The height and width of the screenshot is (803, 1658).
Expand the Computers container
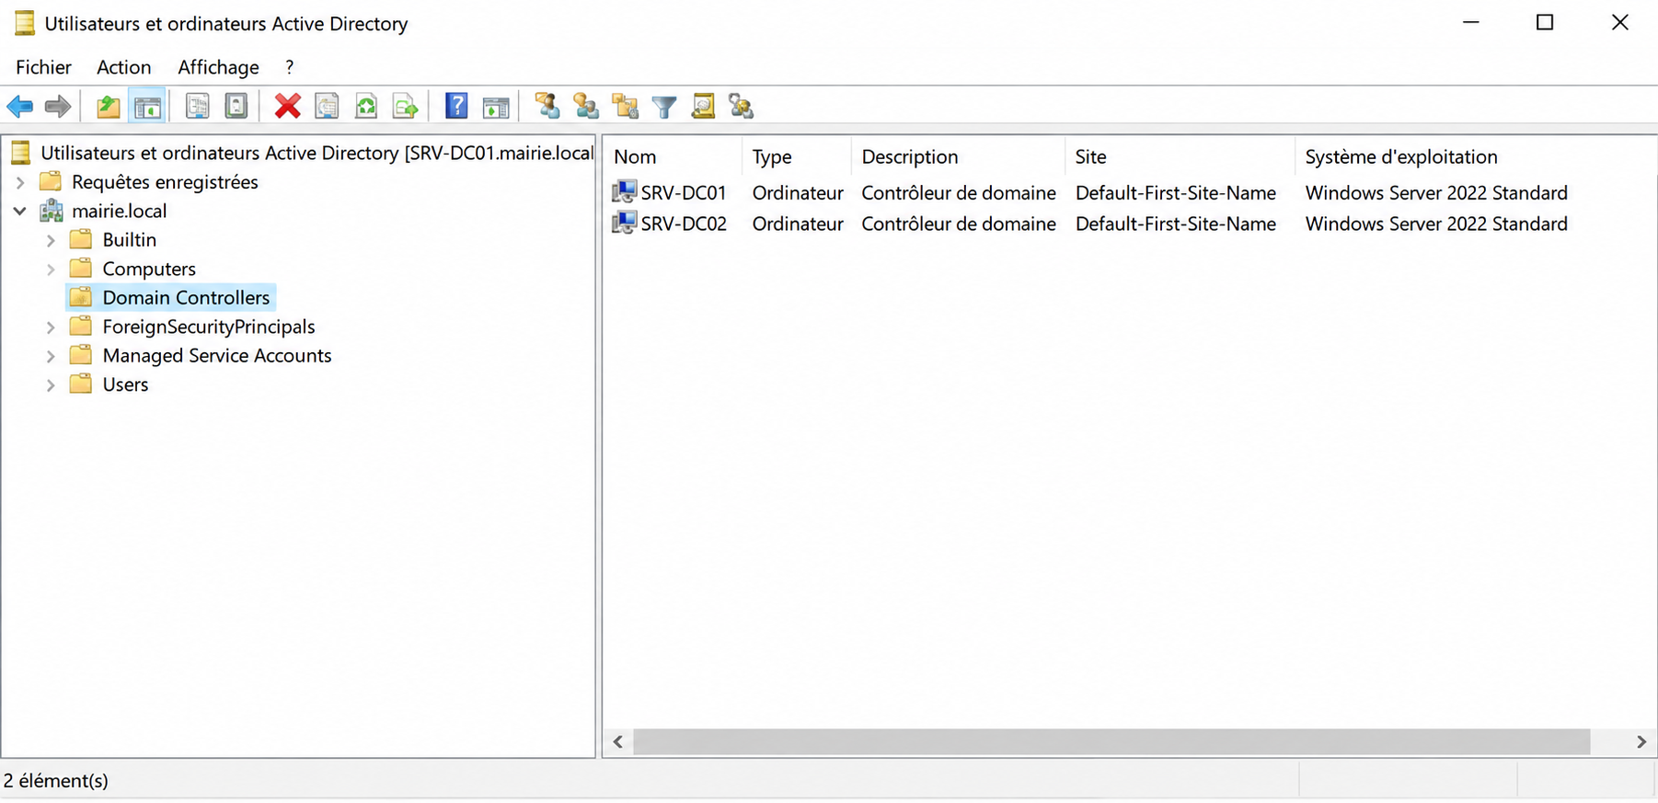point(51,269)
